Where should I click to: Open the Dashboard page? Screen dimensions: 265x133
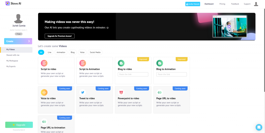[x=209, y=4]
